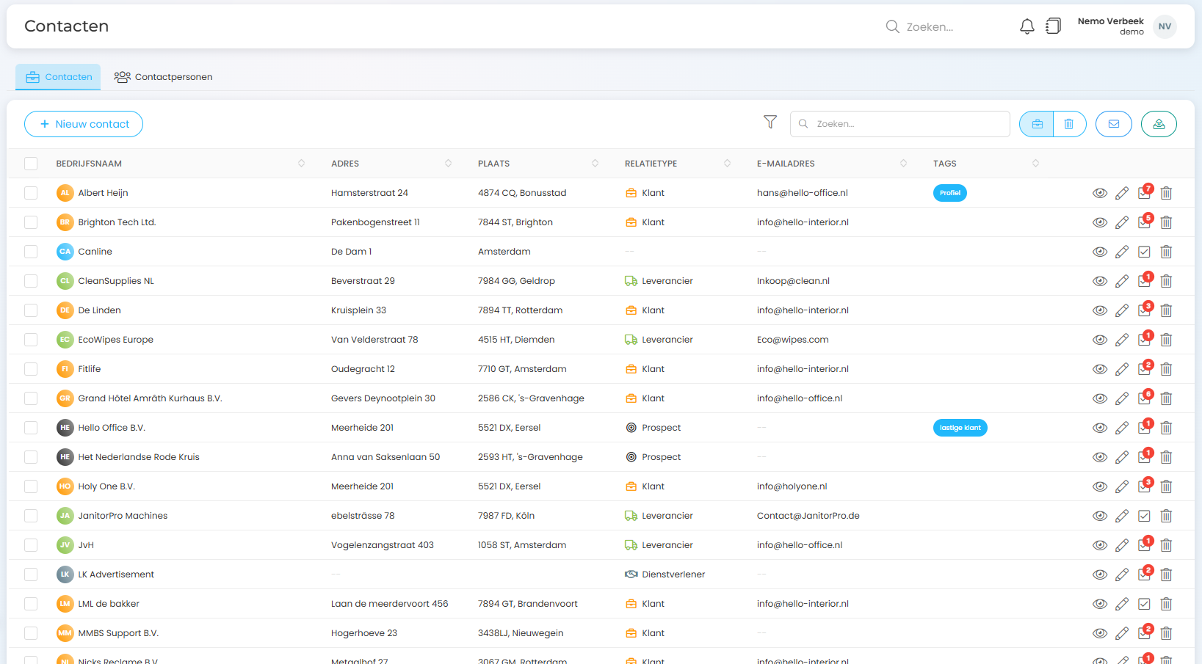The image size is (1202, 664).
Task: Switch to the Contactpersonen tab
Action: pyautogui.click(x=163, y=77)
